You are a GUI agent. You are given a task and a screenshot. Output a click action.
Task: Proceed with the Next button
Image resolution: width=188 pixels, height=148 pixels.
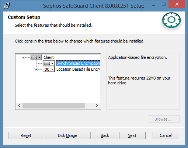point(132,135)
